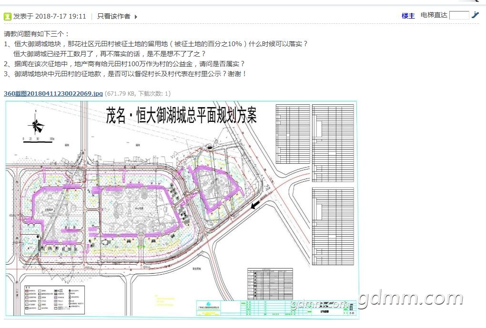Click the line 恒大御湖城已经开工数月了
The image size is (486, 328).
pyautogui.click(x=110, y=54)
